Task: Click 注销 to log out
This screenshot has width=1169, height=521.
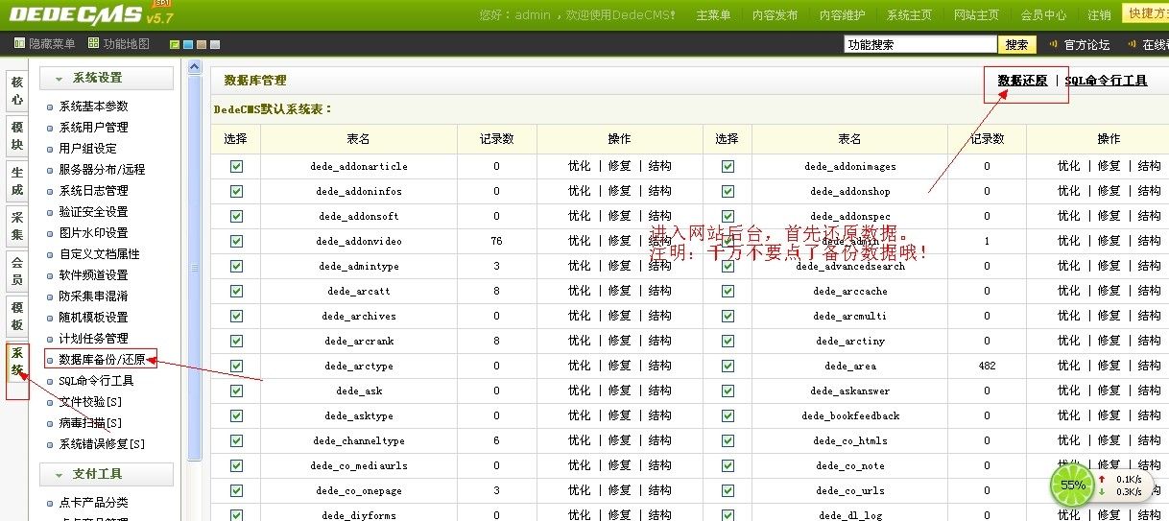Action: click(1099, 15)
